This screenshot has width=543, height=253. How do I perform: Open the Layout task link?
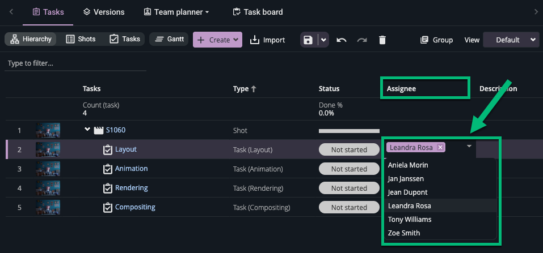point(126,149)
